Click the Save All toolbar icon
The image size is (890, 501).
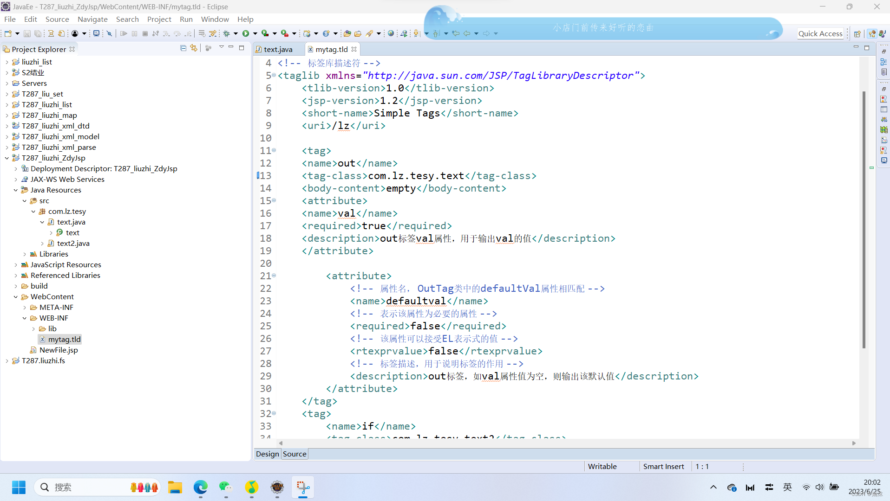coord(38,33)
